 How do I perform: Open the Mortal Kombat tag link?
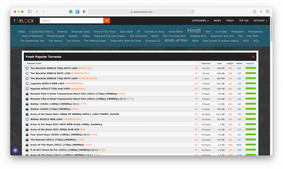click(56, 36)
